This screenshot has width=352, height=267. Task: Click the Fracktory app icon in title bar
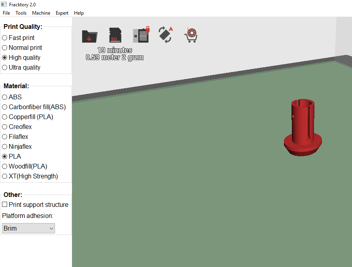click(x=4, y=4)
